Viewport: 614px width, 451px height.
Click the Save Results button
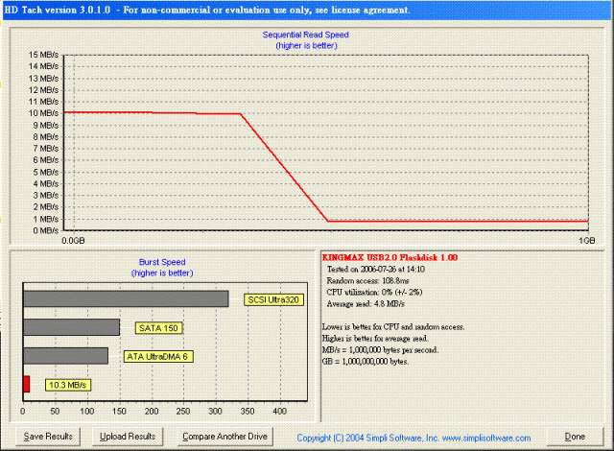[48, 437]
